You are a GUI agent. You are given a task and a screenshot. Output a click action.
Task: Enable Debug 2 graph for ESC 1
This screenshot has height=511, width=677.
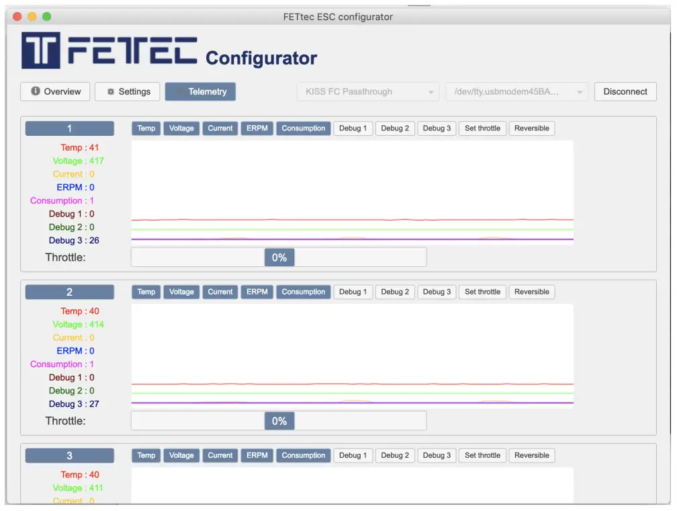pos(395,128)
